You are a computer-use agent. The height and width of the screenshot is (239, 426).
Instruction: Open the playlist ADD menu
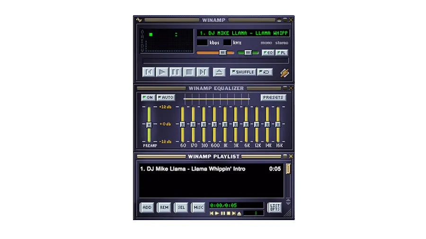click(147, 207)
